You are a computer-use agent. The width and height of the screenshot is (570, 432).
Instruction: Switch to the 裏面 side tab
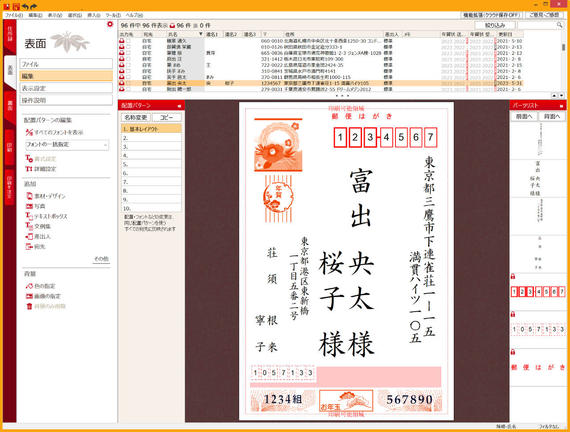coord(10,106)
